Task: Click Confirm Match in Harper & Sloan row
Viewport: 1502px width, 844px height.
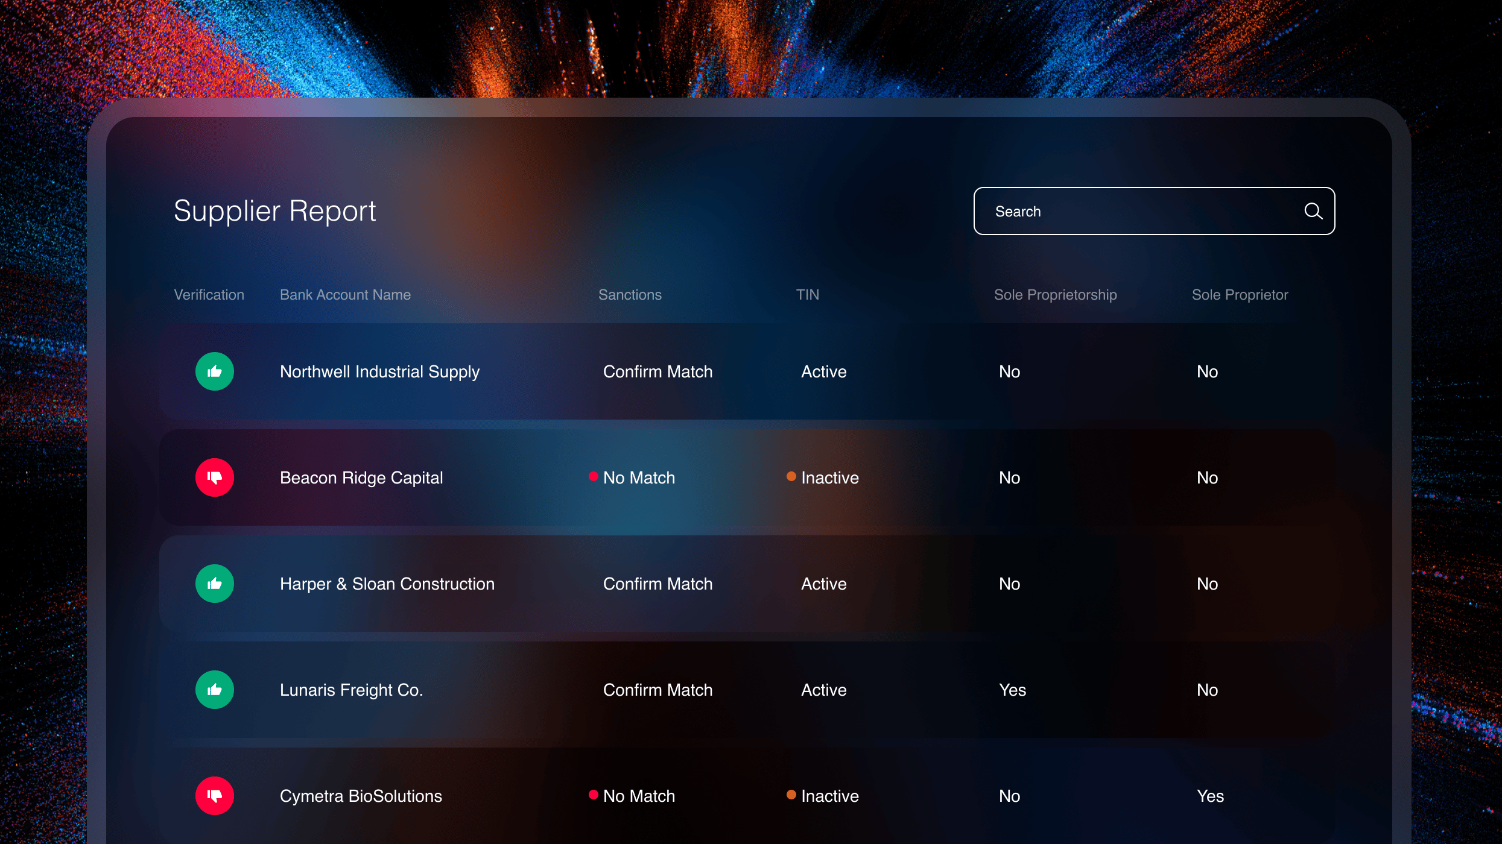Action: coord(658,584)
